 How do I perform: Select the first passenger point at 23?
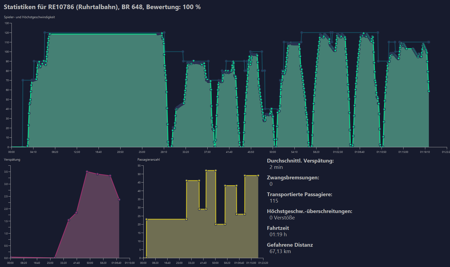pyautogui.click(x=147, y=219)
